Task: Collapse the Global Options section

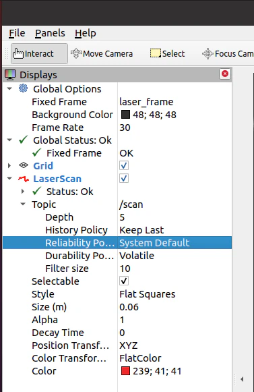Action: (x=9, y=88)
